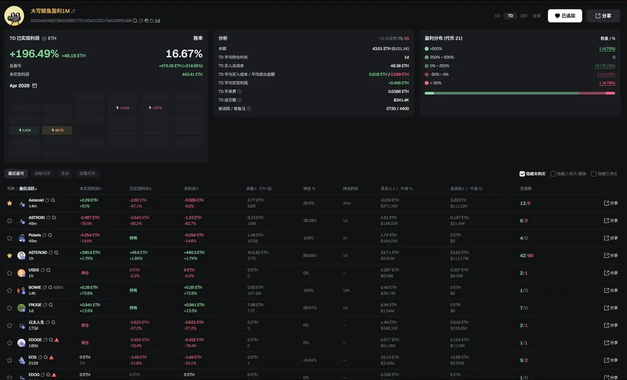Open the calendar icon beside Apr 2026
This screenshot has height=380, width=627.
point(34,85)
